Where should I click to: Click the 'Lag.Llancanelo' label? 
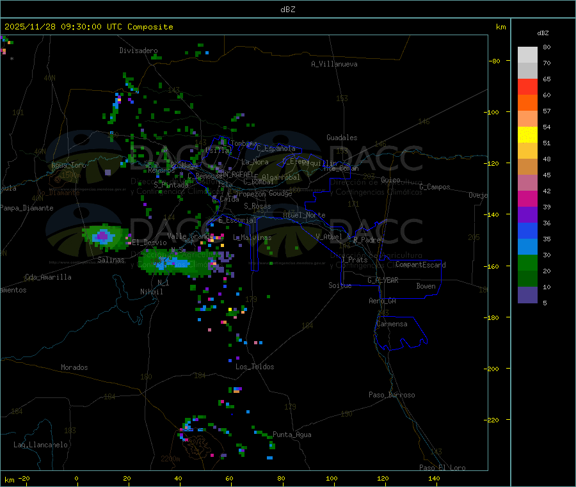click(41, 445)
